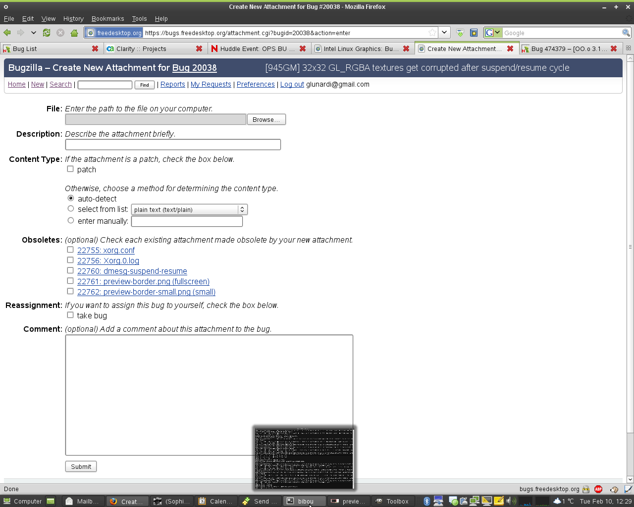Image resolution: width=634 pixels, height=507 pixels.
Task: Open the 22760 dmesg-suspend-resume link
Action: coord(132,271)
